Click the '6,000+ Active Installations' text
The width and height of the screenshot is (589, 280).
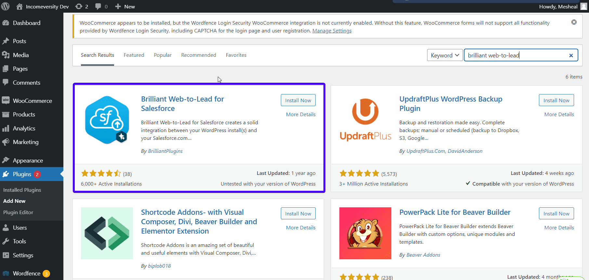pyautogui.click(x=111, y=184)
